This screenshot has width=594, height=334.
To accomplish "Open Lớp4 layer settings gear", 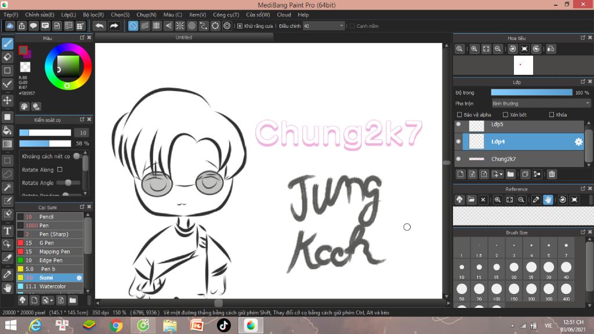I will click(578, 141).
